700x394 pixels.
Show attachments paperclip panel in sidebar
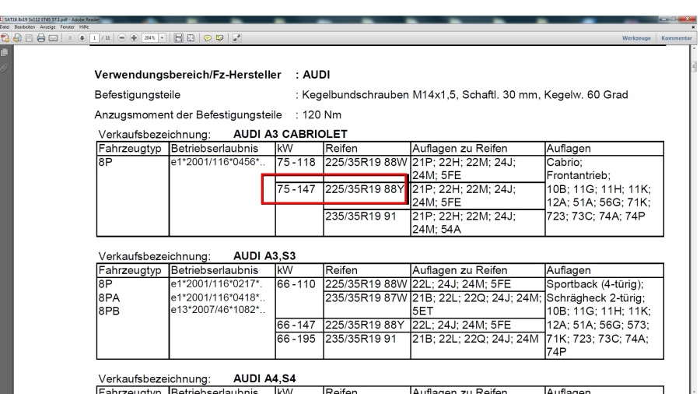[5, 68]
